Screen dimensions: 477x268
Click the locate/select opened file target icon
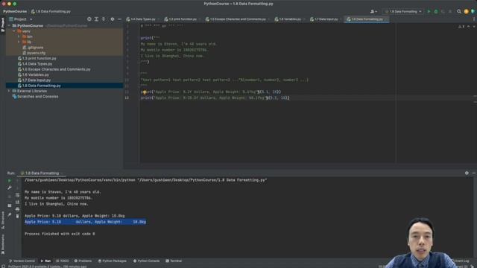(89, 19)
